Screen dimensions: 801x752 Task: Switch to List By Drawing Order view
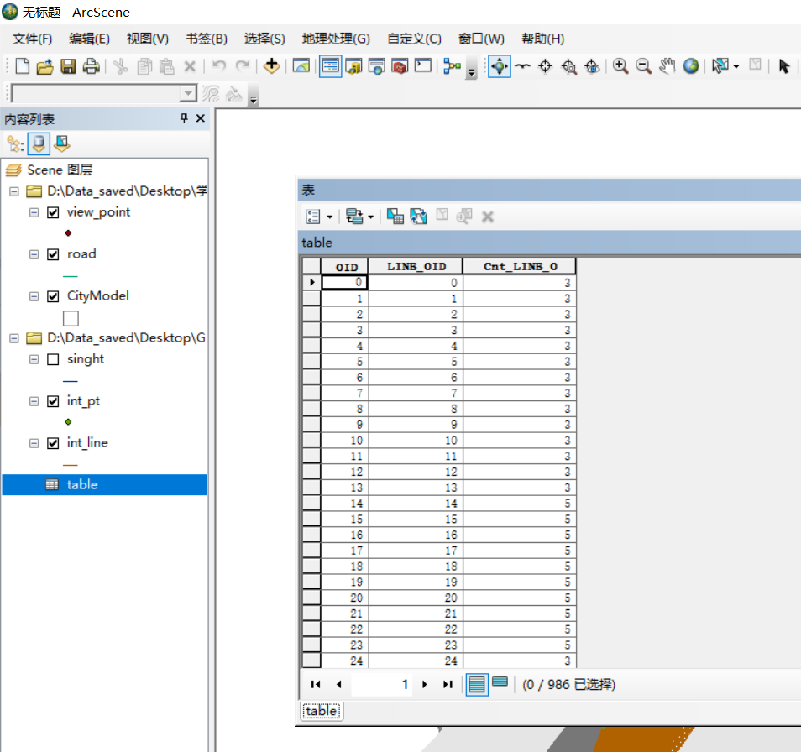(15, 144)
